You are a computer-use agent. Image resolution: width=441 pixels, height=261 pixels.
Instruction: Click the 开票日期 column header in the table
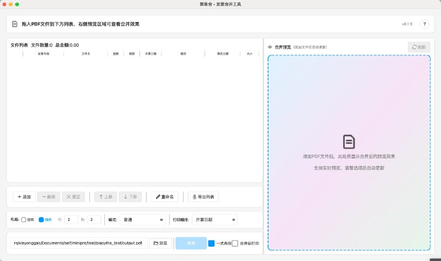150,54
